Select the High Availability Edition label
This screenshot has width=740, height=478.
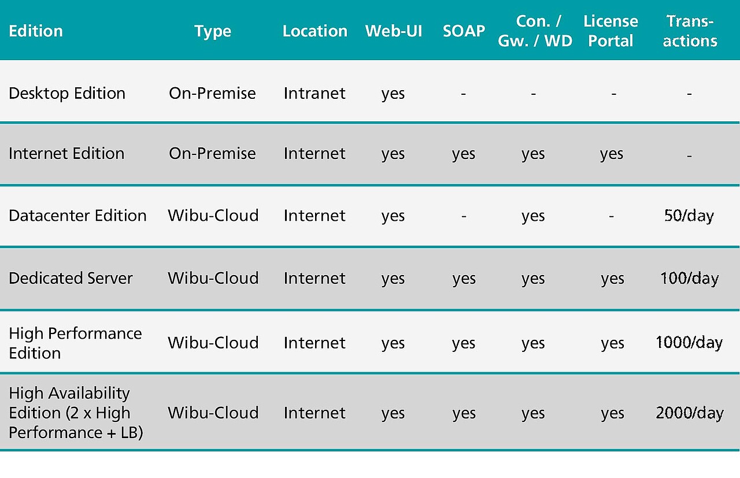(76, 413)
